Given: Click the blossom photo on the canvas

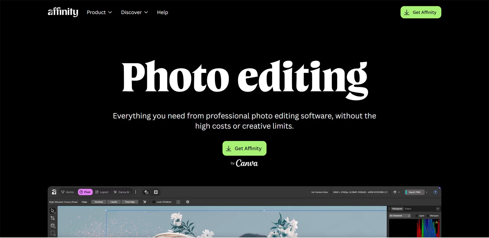Looking at the screenshot, I should tap(222, 222).
